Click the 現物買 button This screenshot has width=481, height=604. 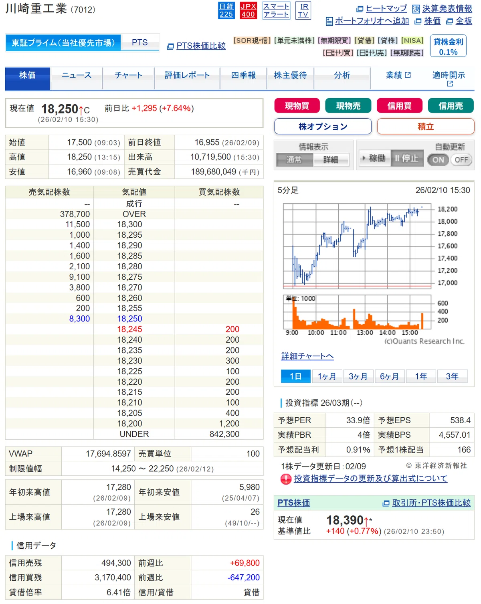pos(297,106)
